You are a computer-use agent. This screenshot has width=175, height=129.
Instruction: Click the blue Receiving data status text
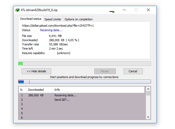coord(51,30)
